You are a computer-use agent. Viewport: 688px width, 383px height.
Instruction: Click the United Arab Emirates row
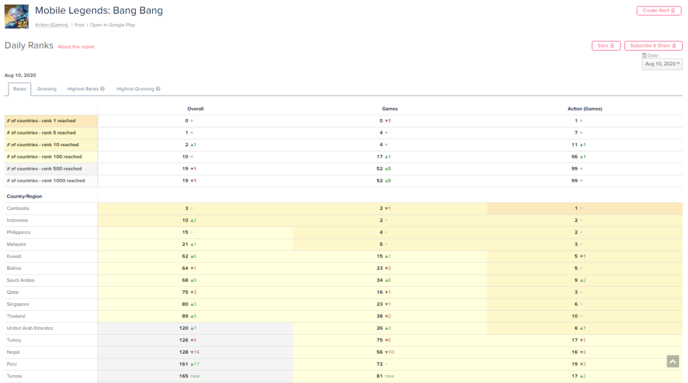click(x=343, y=328)
